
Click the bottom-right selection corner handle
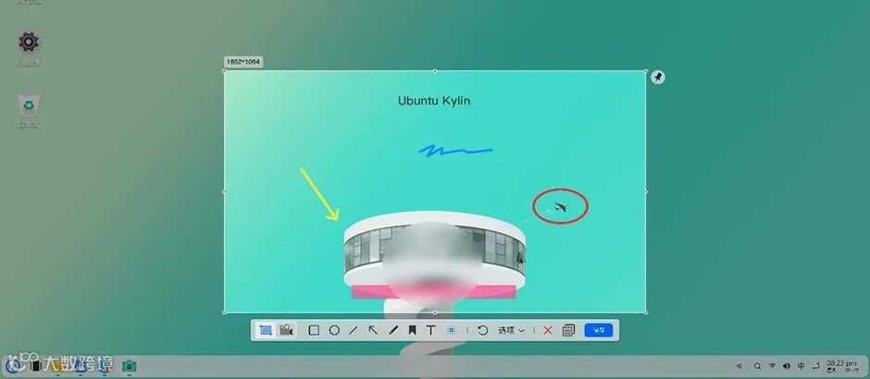tap(645, 312)
